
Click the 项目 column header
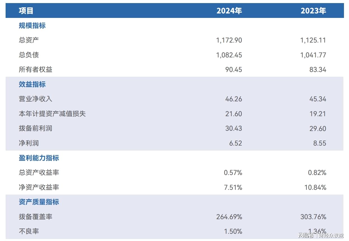click(x=26, y=11)
